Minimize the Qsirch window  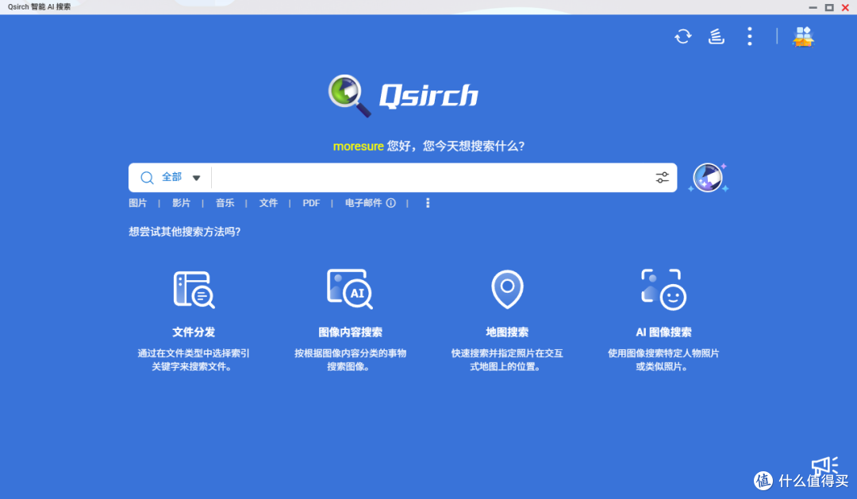(x=813, y=7)
